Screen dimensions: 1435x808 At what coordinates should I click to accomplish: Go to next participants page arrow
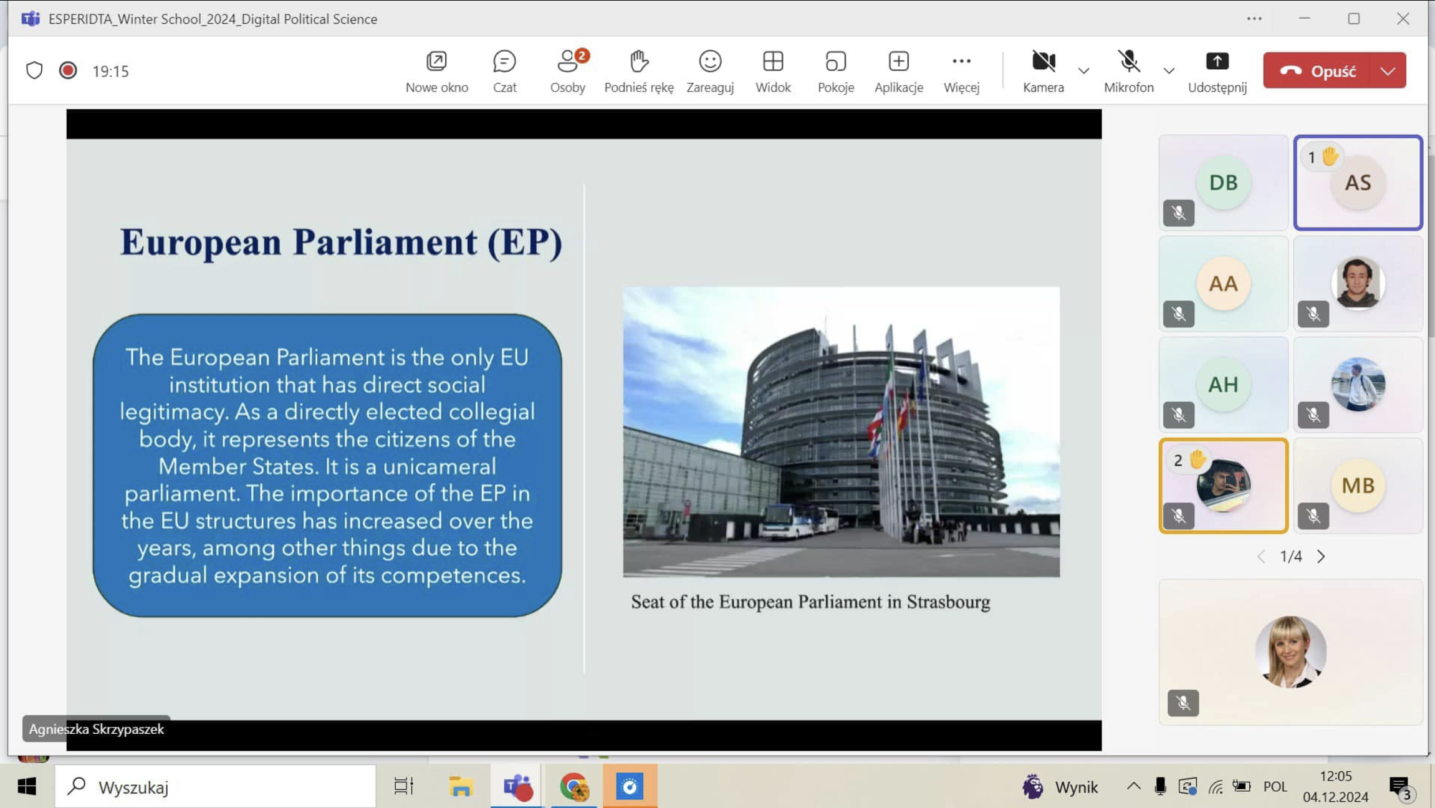[1321, 556]
